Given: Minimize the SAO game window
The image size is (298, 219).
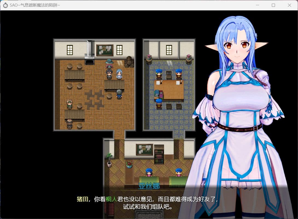Looking at the screenshot, I should (258, 5).
